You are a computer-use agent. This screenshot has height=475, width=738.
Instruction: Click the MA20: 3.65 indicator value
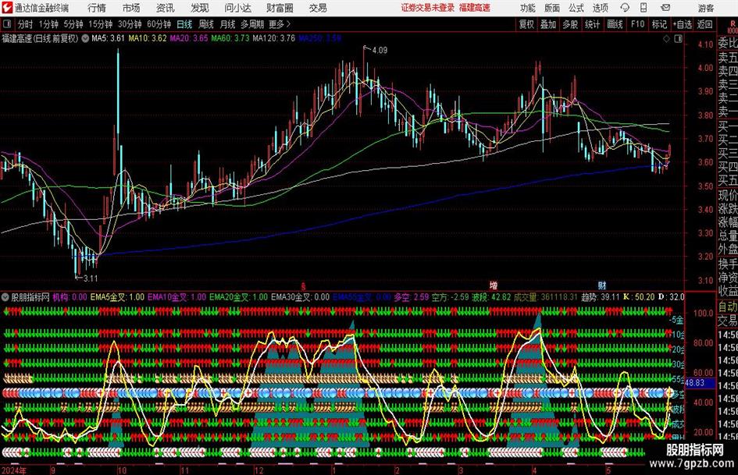coord(189,38)
